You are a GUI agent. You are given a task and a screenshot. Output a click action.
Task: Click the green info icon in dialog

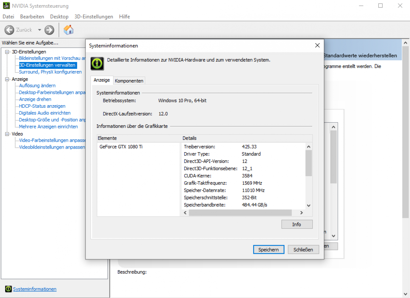97,63
